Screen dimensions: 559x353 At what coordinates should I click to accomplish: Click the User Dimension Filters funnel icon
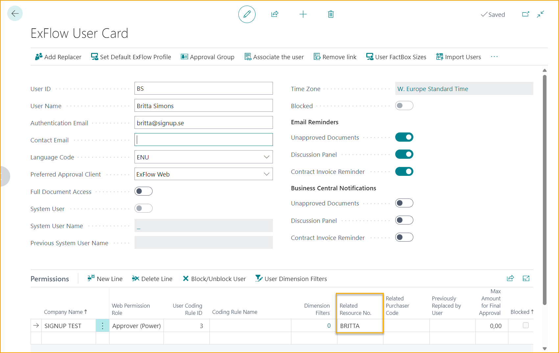point(259,278)
